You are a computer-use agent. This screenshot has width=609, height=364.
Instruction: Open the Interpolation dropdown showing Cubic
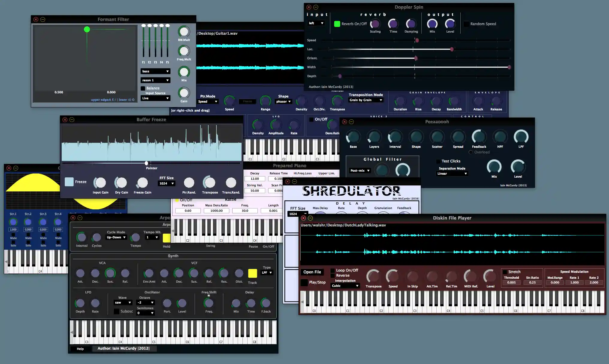tap(345, 285)
